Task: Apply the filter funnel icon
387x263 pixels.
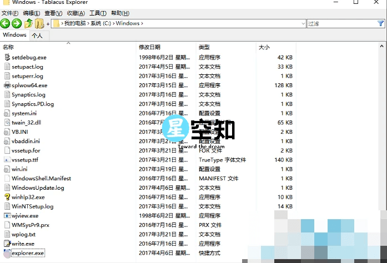Action: coord(380,23)
